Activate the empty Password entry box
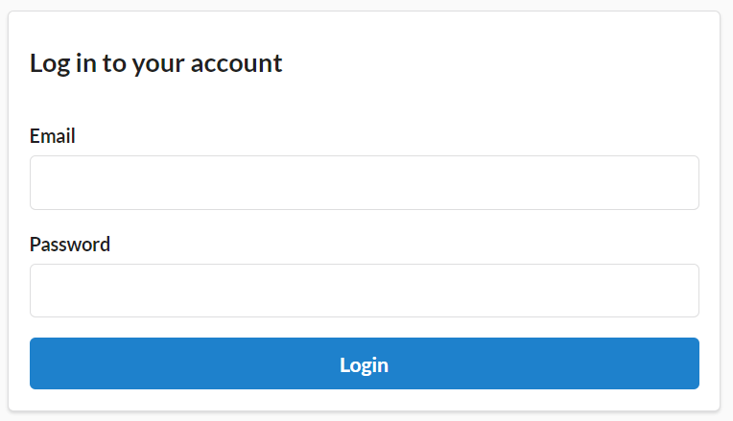Screen dimensions: 733x421 pos(365,291)
